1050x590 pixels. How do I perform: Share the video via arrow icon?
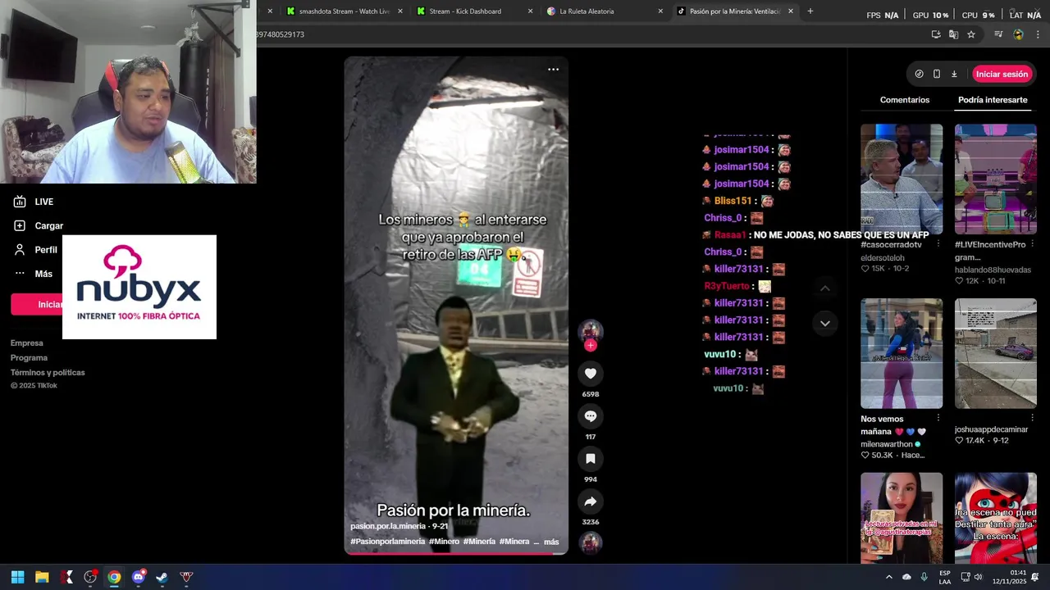[x=590, y=501]
